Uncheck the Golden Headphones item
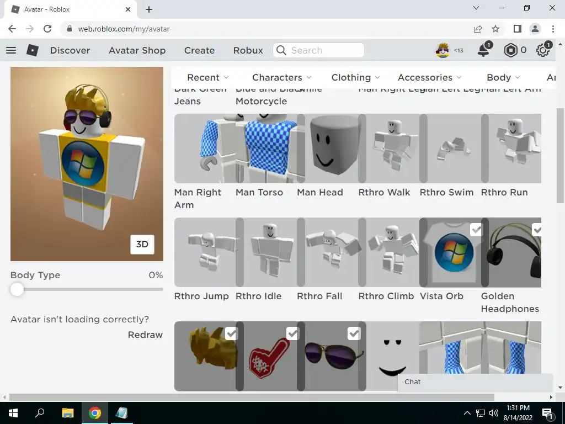The width and height of the screenshot is (565, 424). [537, 229]
